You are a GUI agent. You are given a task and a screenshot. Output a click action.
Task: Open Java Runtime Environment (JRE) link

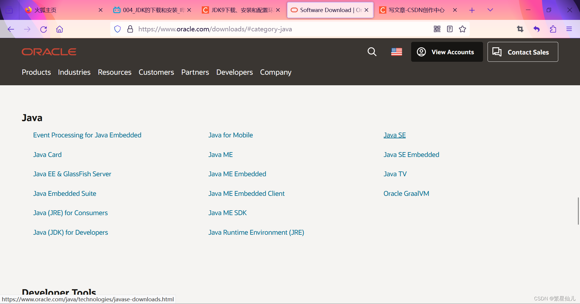[x=256, y=232]
